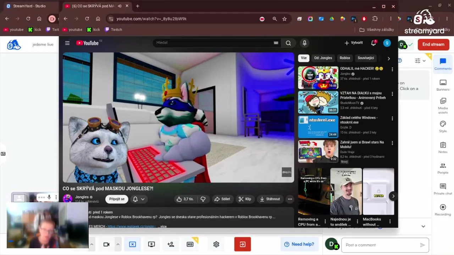
Task: Open the YouTube account avatar
Action: tap(387, 43)
